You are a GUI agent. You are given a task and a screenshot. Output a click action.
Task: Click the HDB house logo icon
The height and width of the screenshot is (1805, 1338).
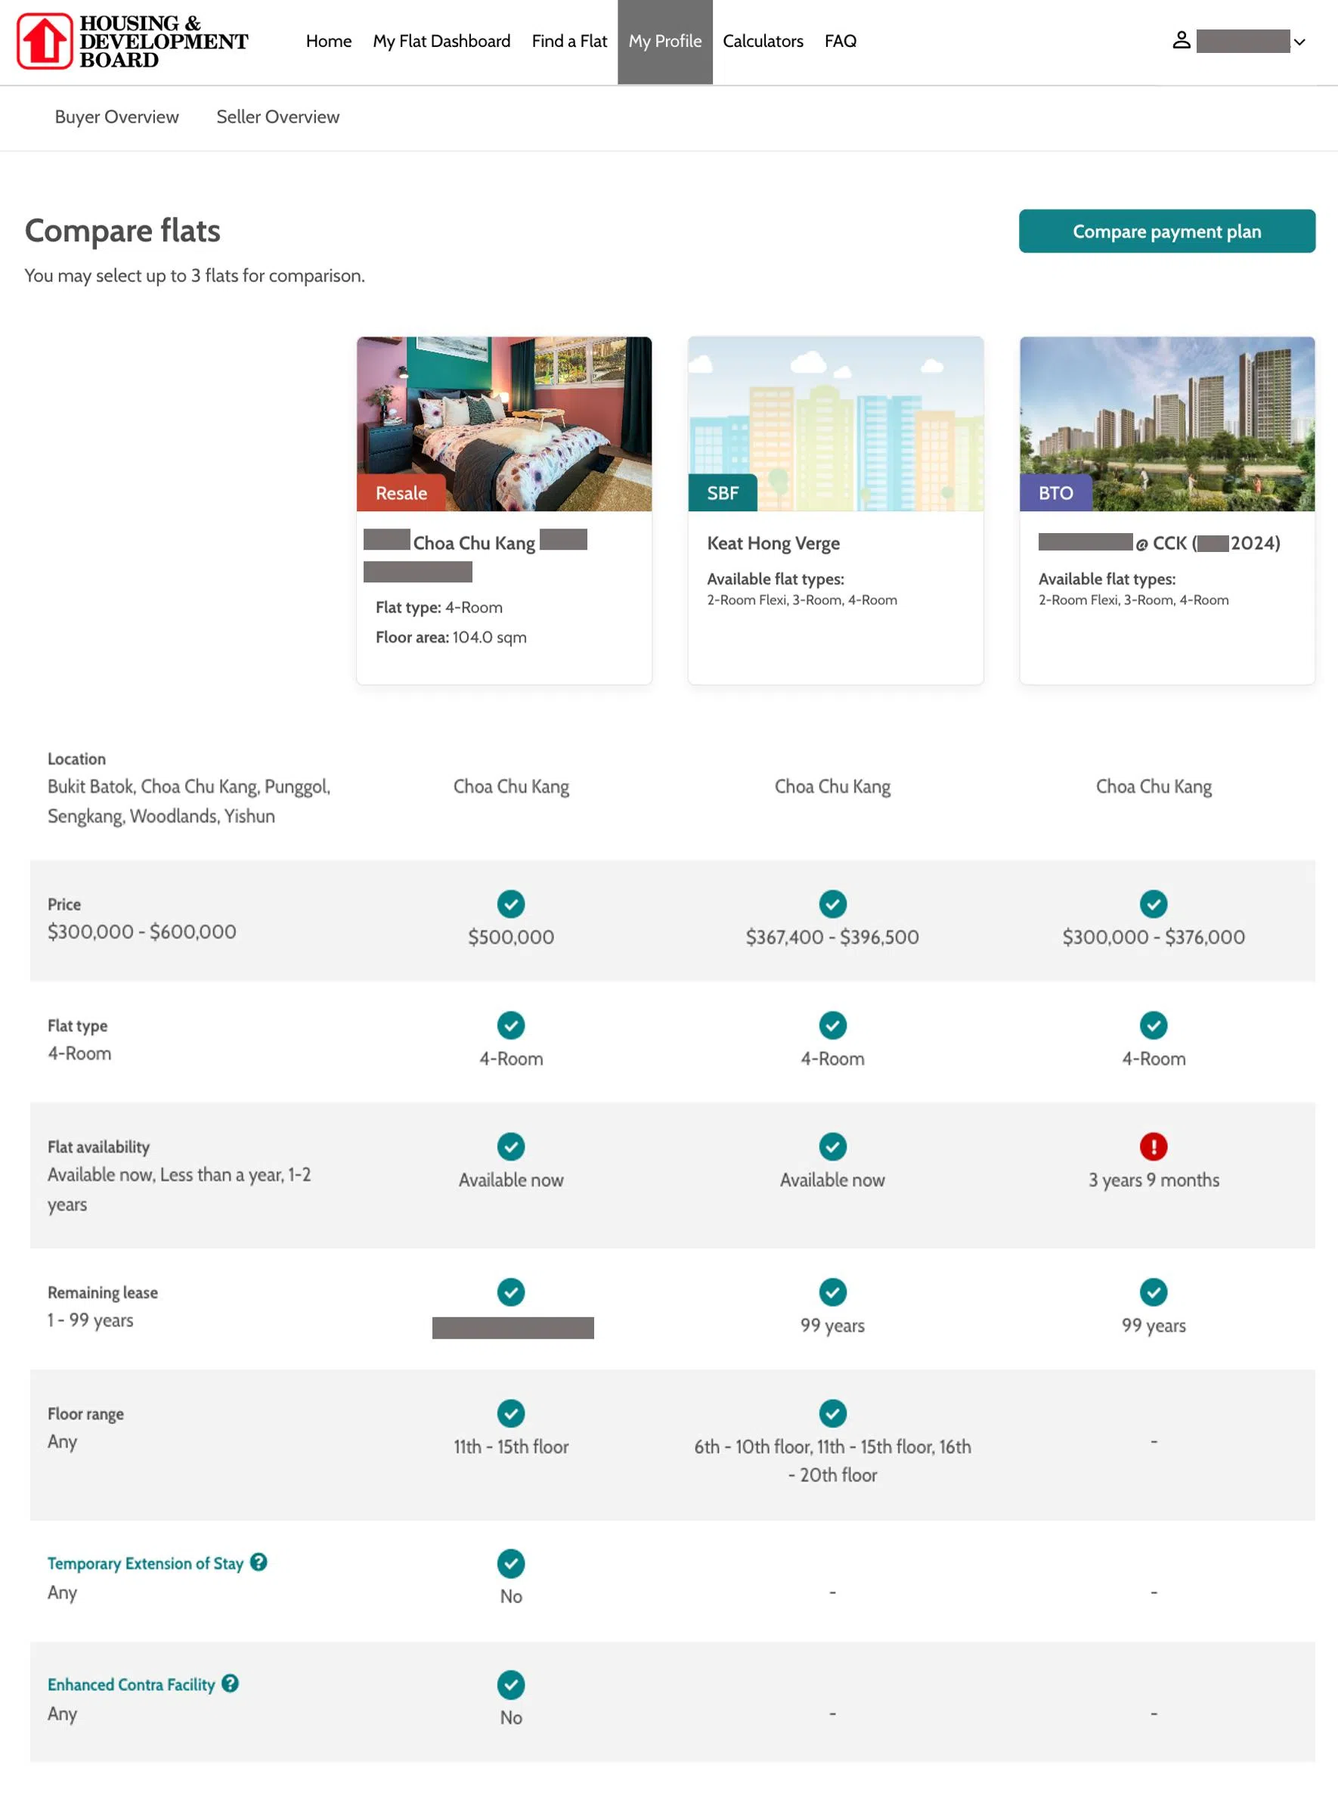pyautogui.click(x=45, y=41)
